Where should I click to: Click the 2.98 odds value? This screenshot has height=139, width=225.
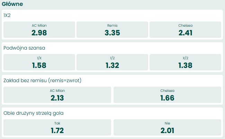[x=39, y=33]
